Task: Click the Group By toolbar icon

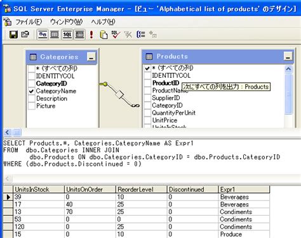Action: (x=140, y=34)
